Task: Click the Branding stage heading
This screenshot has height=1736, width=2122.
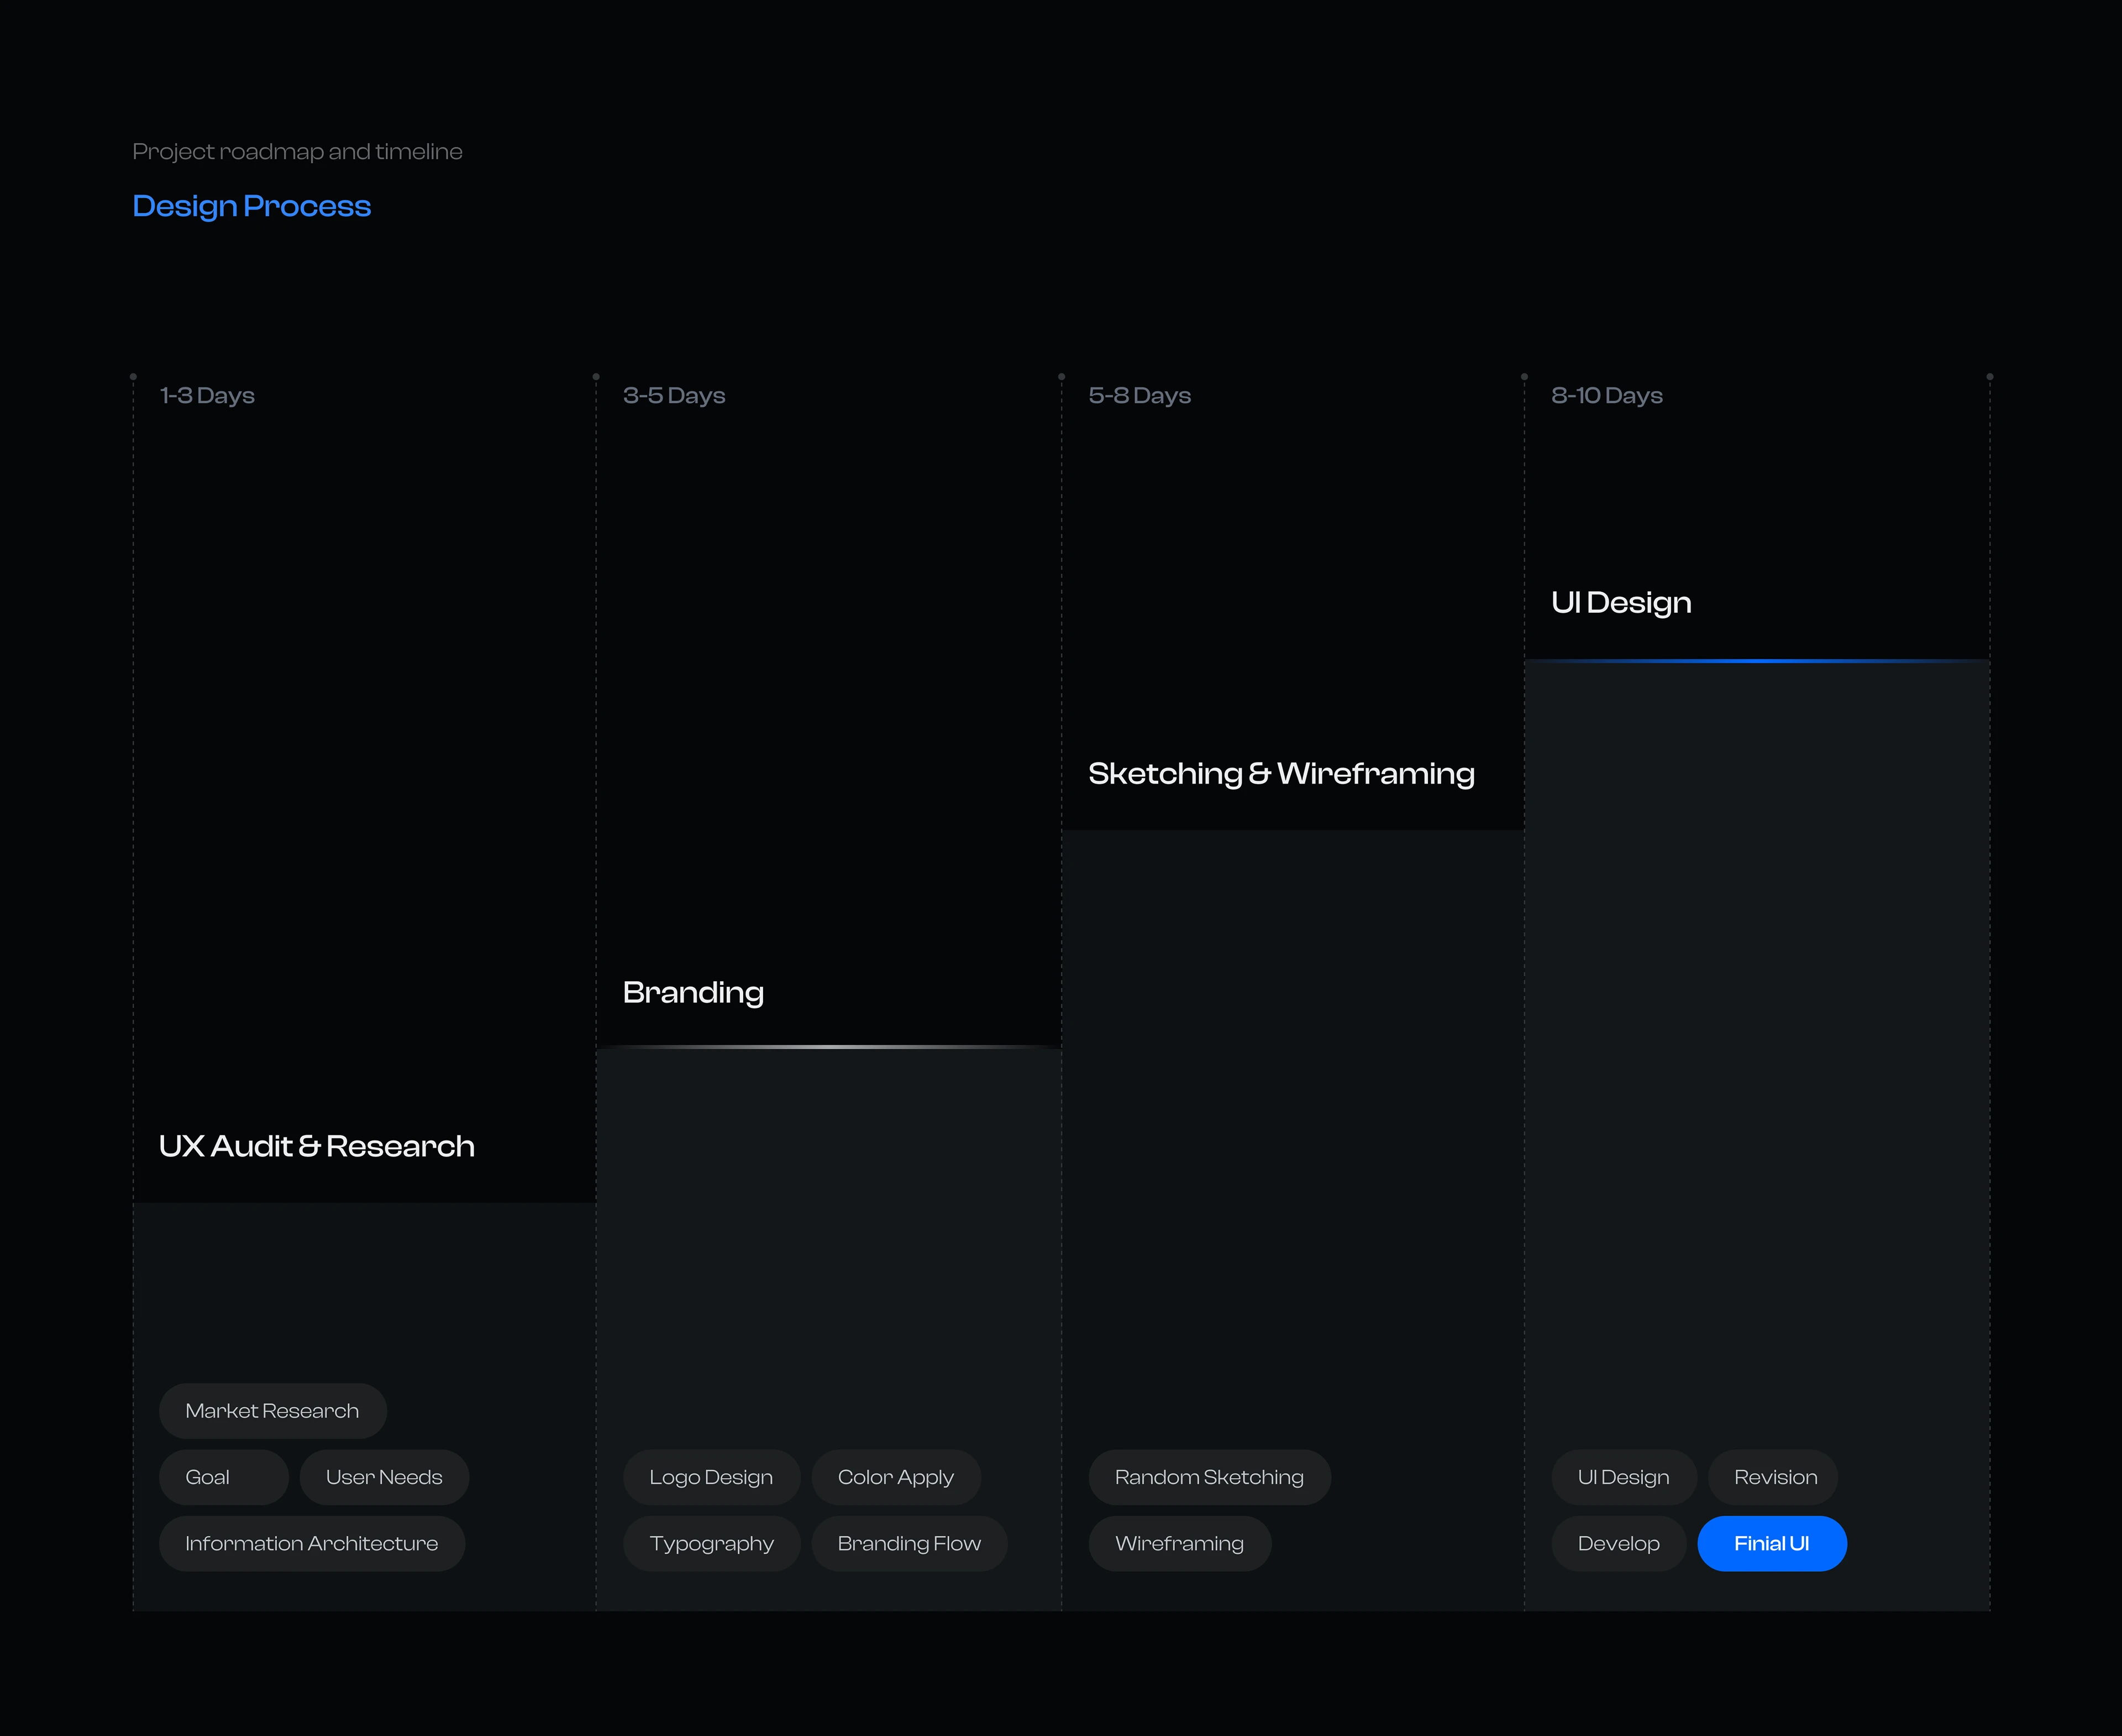Action: tap(693, 992)
